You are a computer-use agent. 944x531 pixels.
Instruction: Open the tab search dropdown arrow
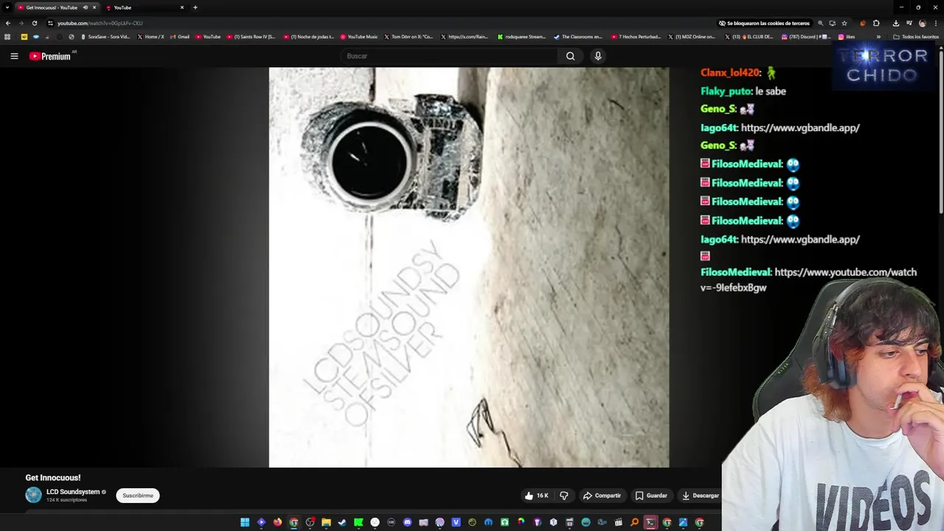click(7, 7)
